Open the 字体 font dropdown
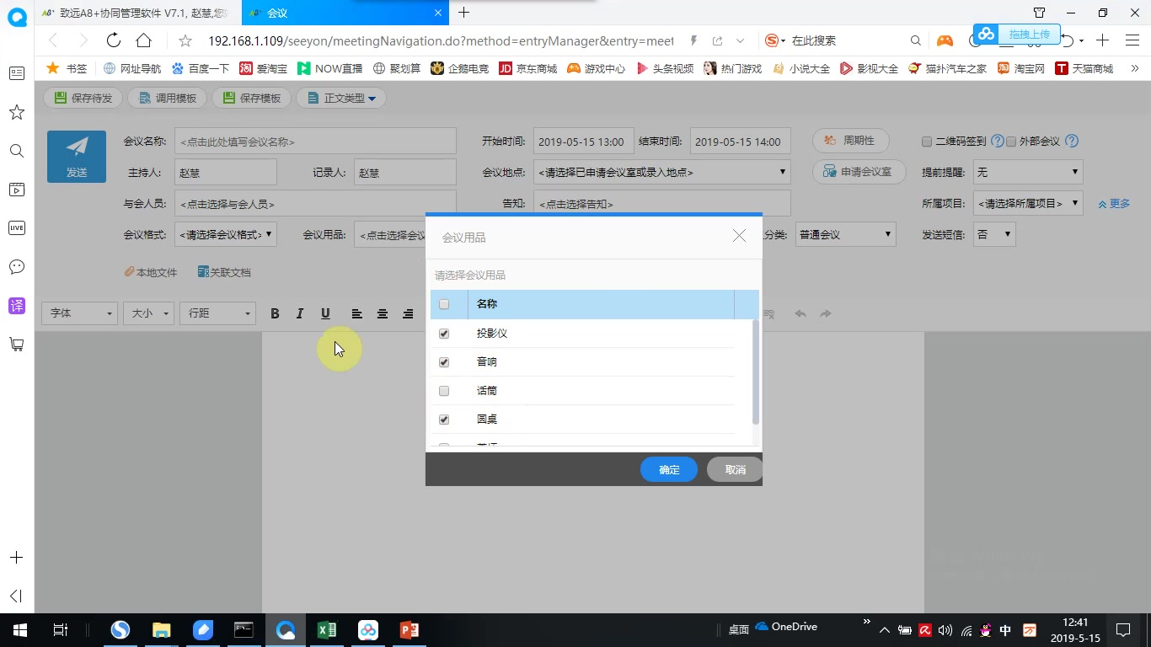The width and height of the screenshot is (1151, 647). [x=79, y=313]
